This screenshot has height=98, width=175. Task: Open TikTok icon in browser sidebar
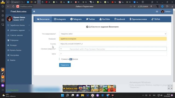click(x=3, y=73)
